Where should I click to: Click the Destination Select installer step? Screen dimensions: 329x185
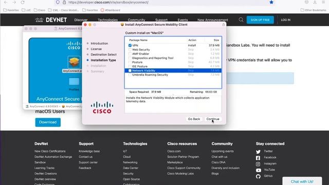pyautogui.click(x=103, y=54)
